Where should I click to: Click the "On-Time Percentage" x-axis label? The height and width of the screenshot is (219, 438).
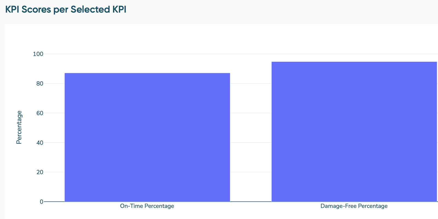pyautogui.click(x=147, y=206)
